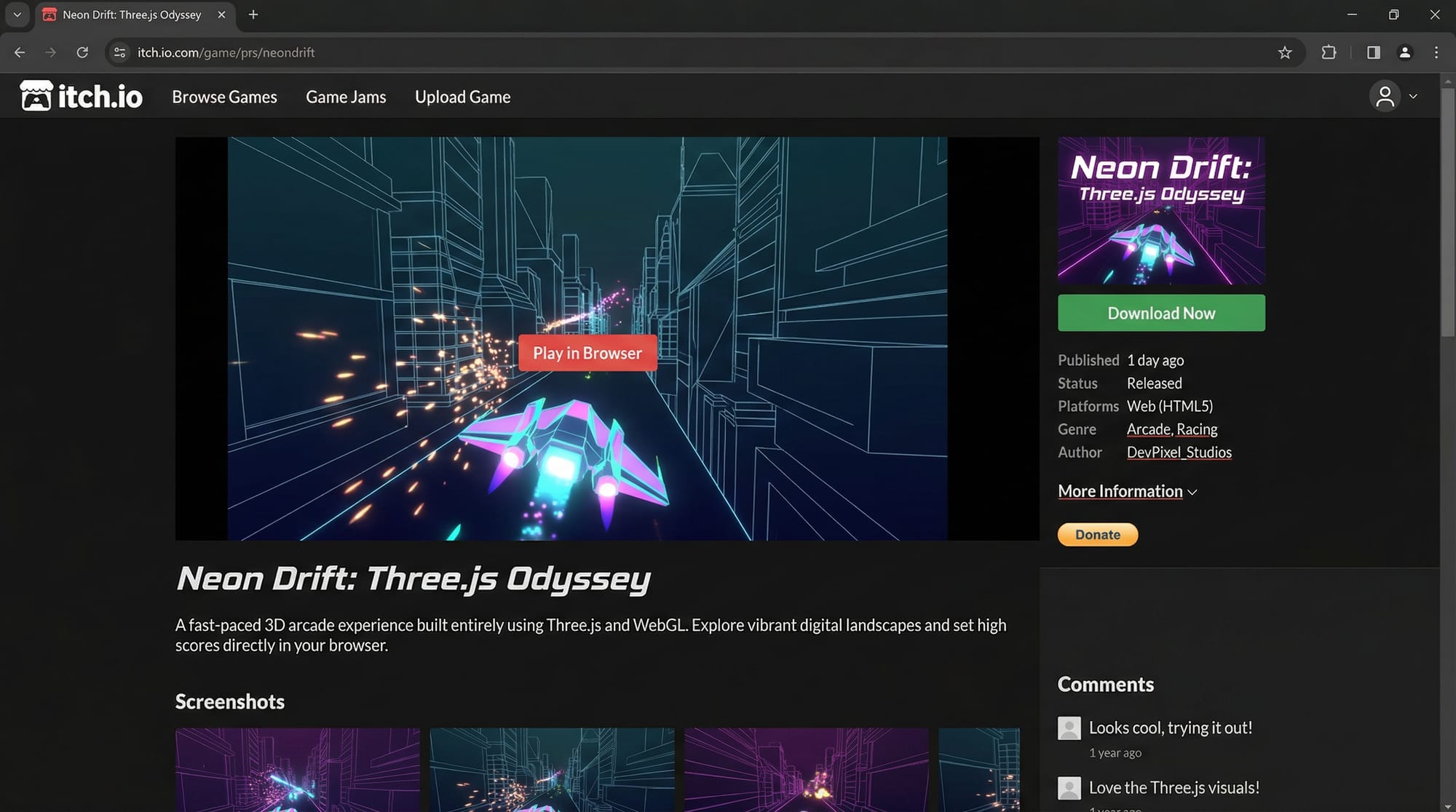Open the Chrome profile icon
The height and width of the screenshot is (812, 1456).
[1405, 52]
